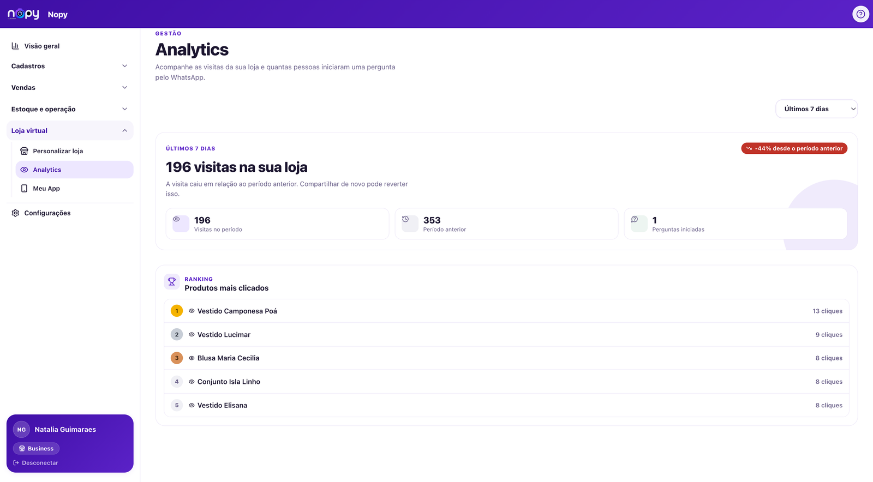The height and width of the screenshot is (482, 873).
Task: Click rank 1 gold badge
Action: tap(177, 311)
